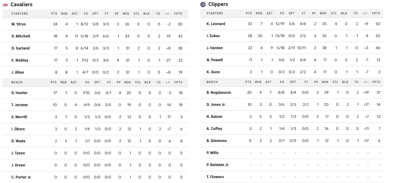Click P. Baldwin Jr. in Clippers bench
This screenshot has width=394, height=183.
click(218, 165)
